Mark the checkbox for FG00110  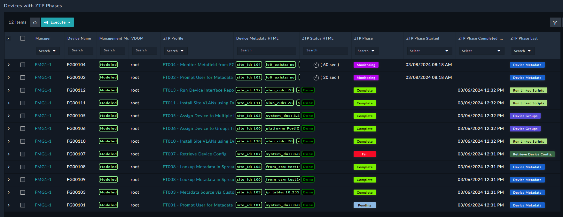coord(23,141)
